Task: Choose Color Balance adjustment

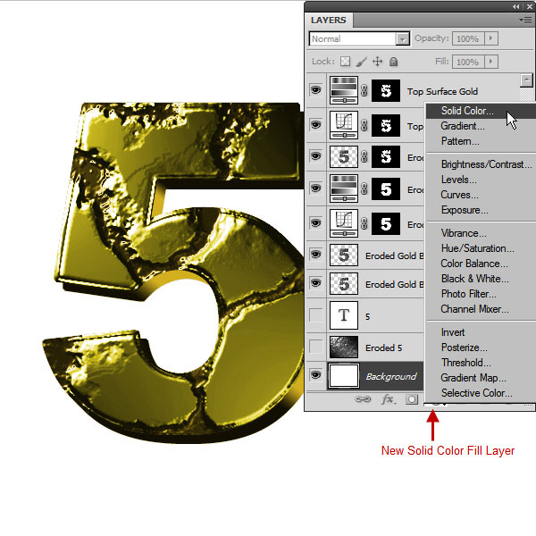Action: [481, 264]
